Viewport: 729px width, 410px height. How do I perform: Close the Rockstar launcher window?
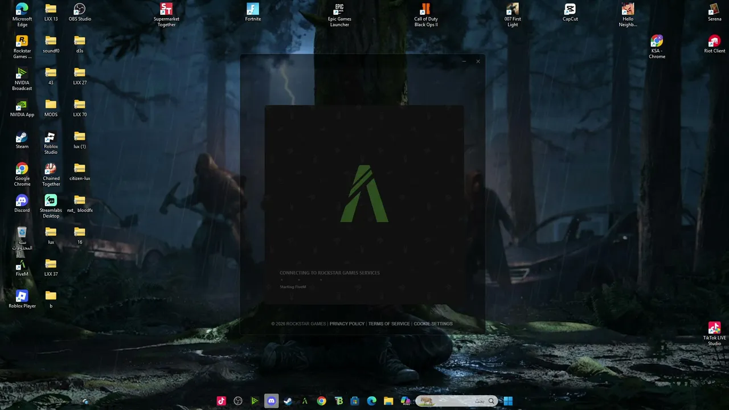coord(478,61)
